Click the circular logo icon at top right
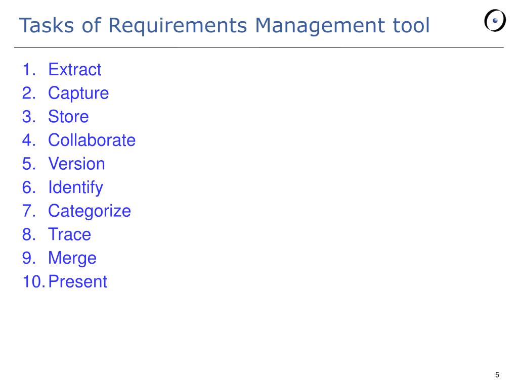This screenshot has height=388, width=518. [495, 20]
